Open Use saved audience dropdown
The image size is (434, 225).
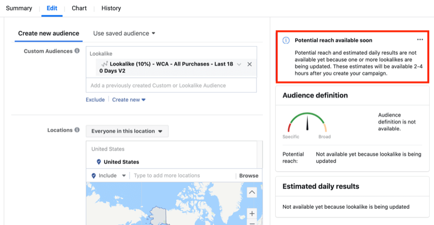click(x=124, y=34)
